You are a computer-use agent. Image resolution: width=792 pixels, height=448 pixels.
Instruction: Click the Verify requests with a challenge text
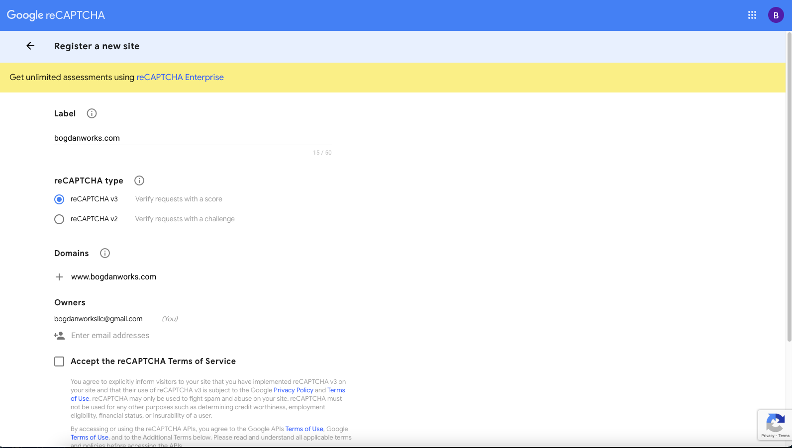point(185,219)
